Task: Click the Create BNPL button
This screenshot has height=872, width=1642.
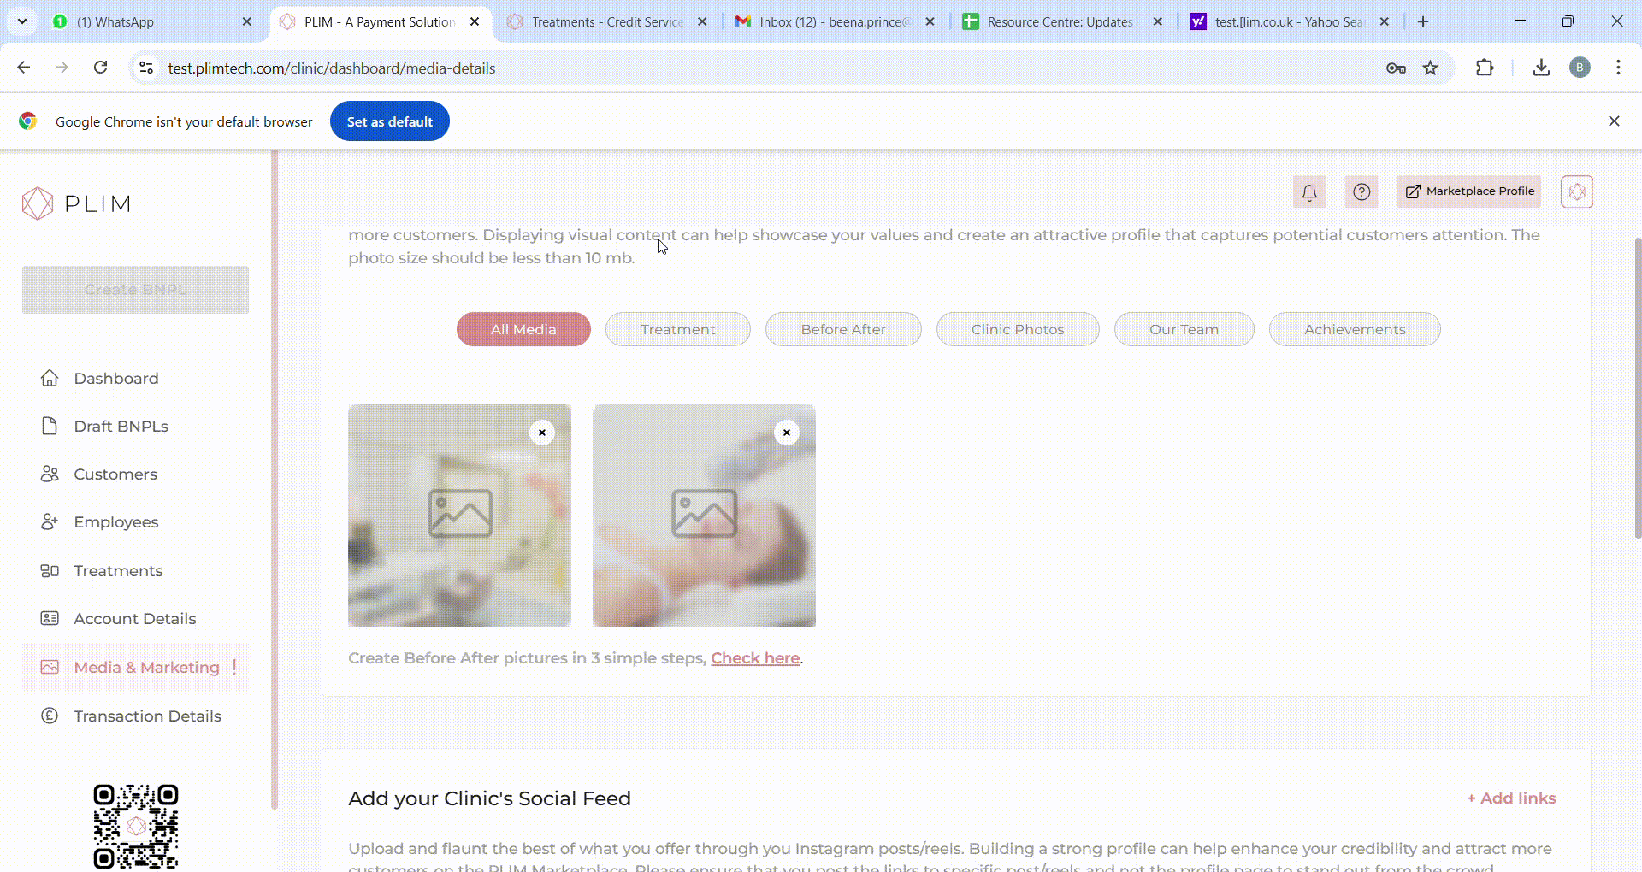Action: coord(135,290)
